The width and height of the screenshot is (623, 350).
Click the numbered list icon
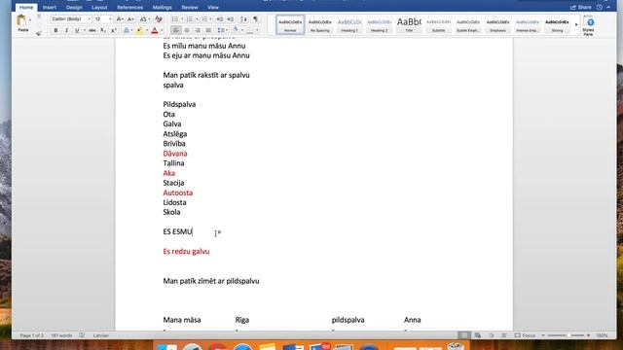pyautogui.click(x=190, y=19)
